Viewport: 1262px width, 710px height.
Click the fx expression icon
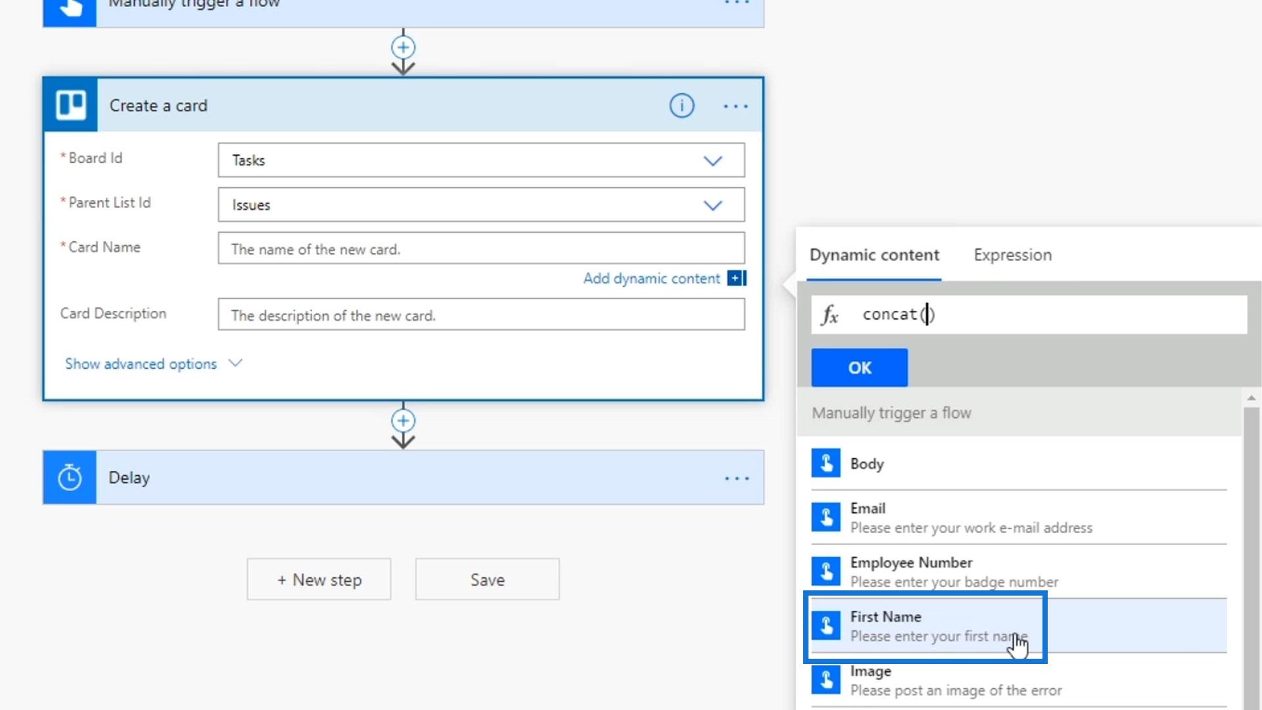[x=830, y=315]
